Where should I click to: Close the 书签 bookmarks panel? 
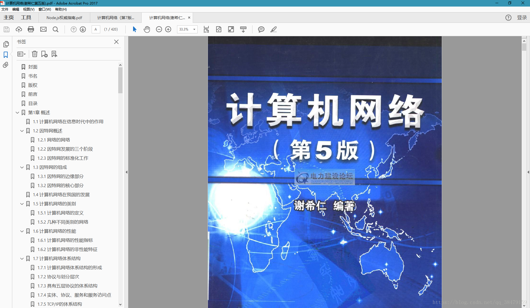[116, 42]
